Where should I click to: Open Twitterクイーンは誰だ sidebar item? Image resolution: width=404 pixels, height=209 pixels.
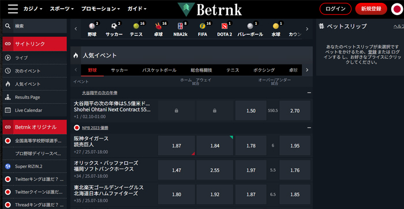click(x=35, y=192)
